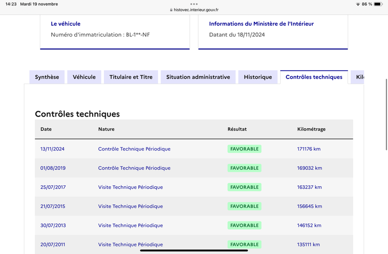Click Visite Technique Périodique in the 21/07/2015 row
The image size is (388, 254).
130,207
